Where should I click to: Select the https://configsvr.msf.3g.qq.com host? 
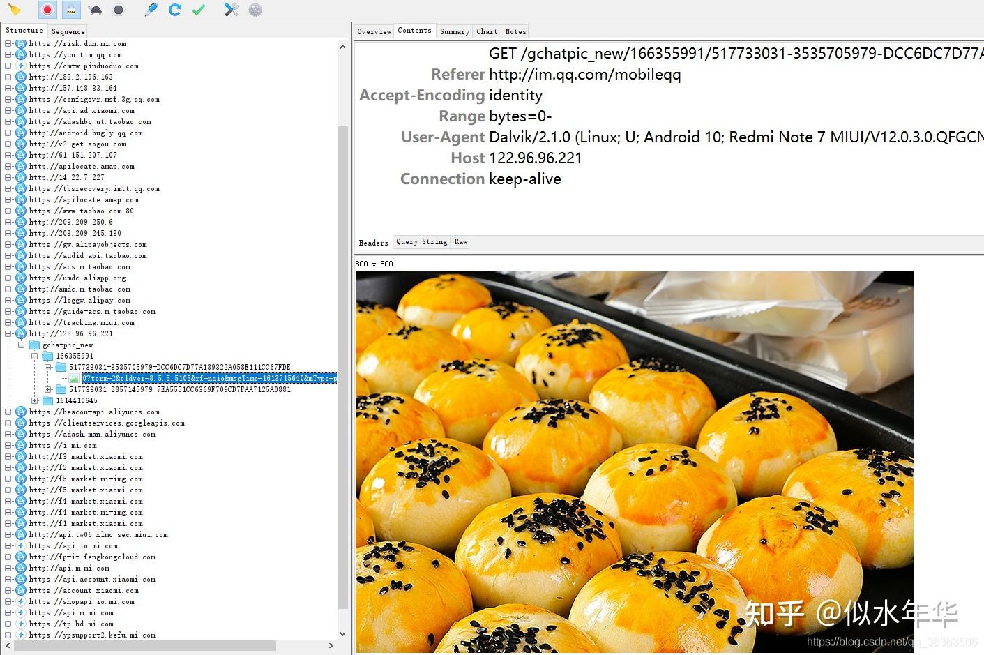pyautogui.click(x=94, y=99)
